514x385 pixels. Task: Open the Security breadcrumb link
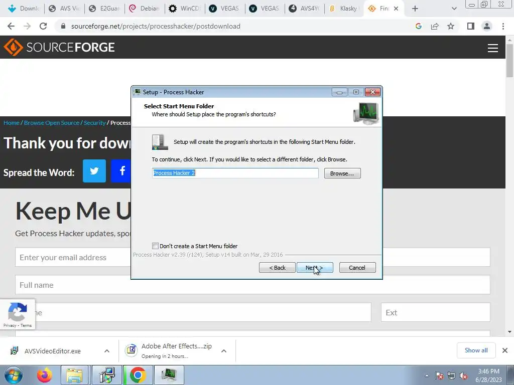(94, 123)
